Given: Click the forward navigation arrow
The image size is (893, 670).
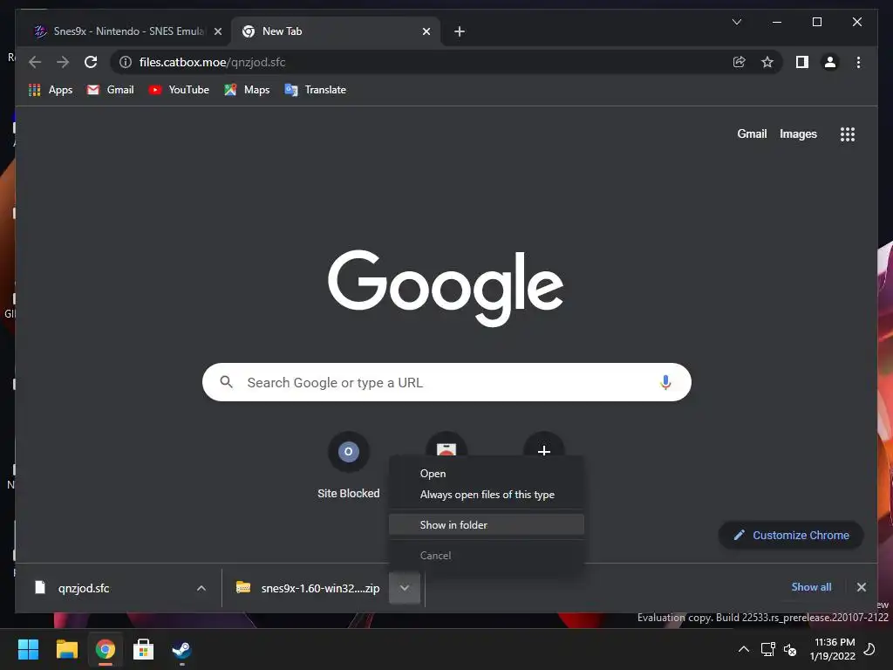Looking at the screenshot, I should [x=63, y=62].
